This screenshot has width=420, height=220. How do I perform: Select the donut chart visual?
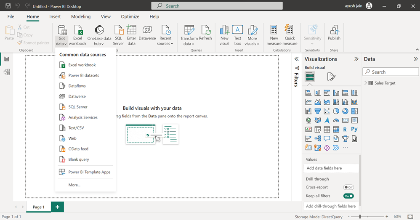coord(345,111)
